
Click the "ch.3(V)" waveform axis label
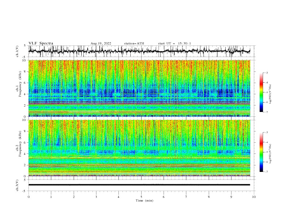point(17,185)
